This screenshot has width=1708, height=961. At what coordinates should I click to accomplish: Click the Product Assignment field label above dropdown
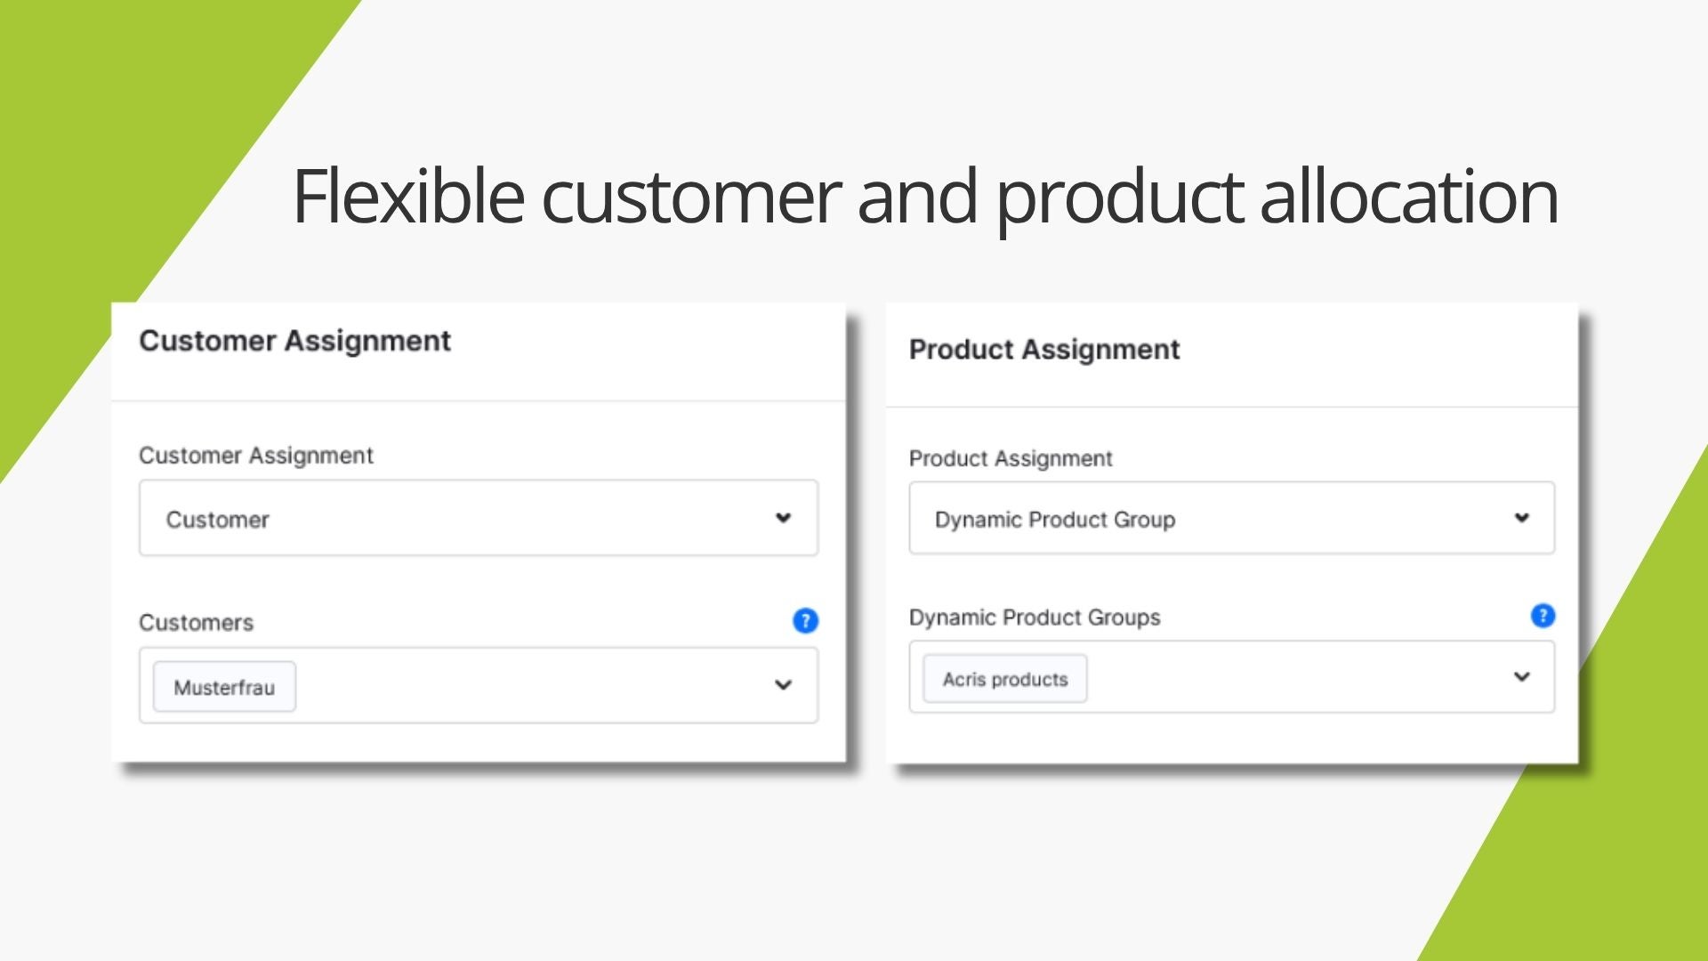pyautogui.click(x=1011, y=459)
